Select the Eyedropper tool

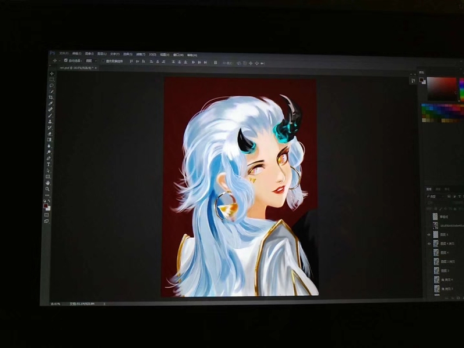click(51, 104)
